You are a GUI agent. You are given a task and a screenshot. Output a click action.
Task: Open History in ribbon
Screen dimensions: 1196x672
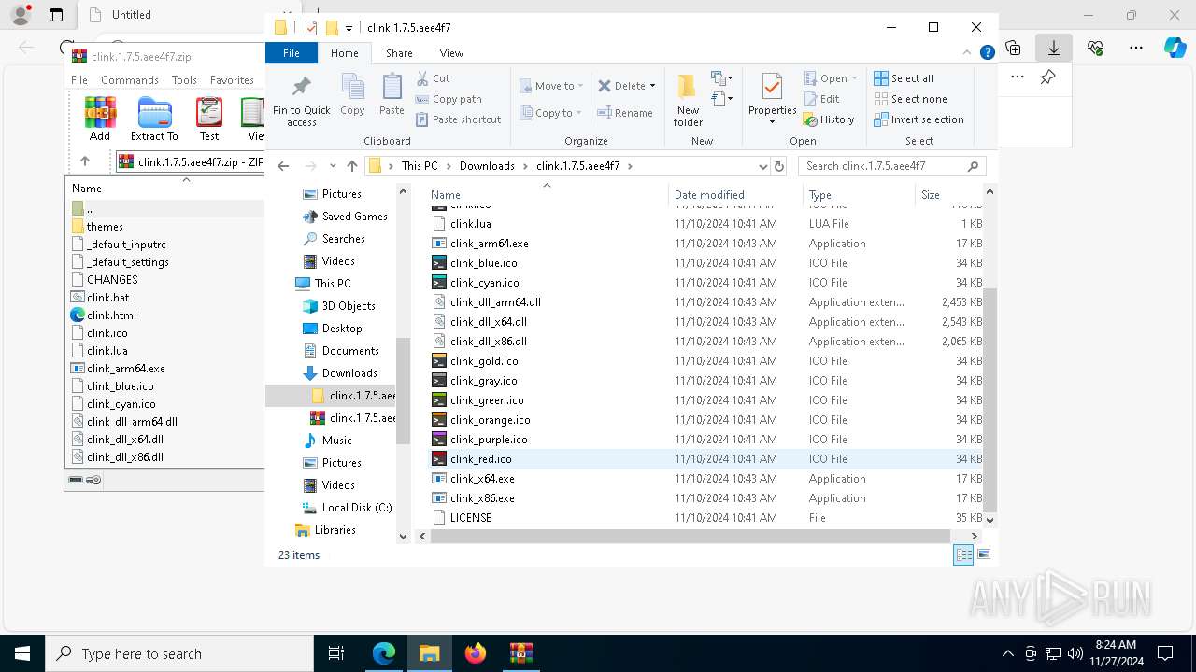pyautogui.click(x=829, y=119)
